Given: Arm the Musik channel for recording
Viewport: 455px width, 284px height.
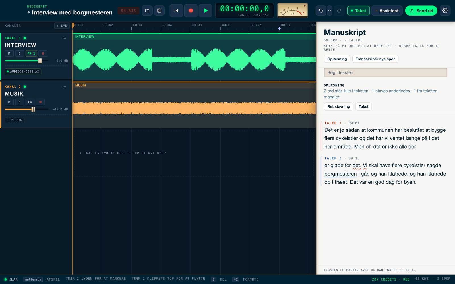Looking at the screenshot, I should 40,102.
